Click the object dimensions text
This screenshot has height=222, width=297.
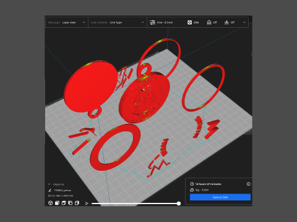(60, 195)
